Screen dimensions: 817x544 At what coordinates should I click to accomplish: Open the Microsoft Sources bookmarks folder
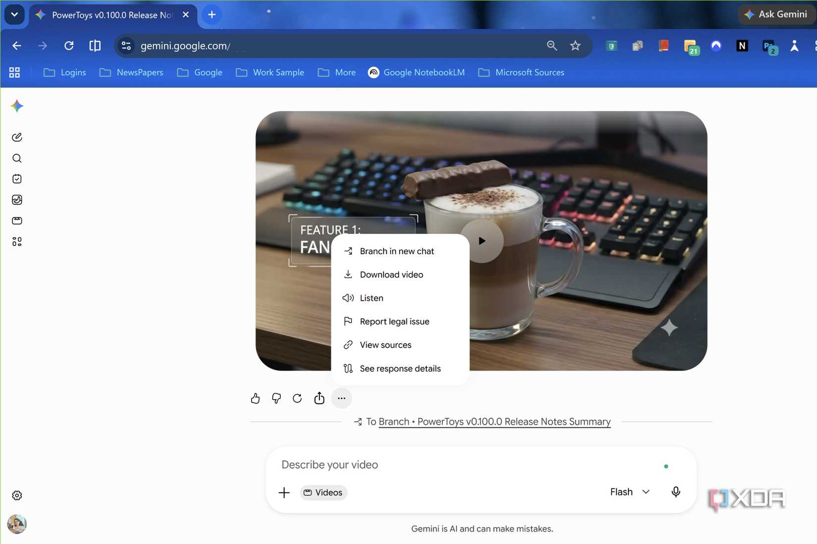pyautogui.click(x=521, y=72)
